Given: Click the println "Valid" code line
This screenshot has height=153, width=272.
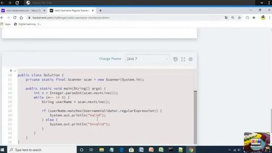Looking at the screenshot, I should (x=77, y=115).
